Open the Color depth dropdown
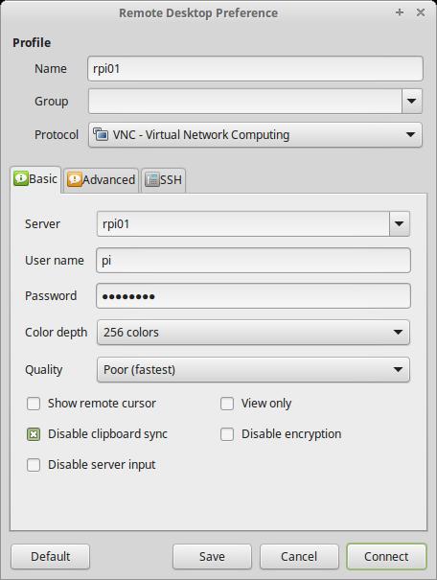This screenshot has height=580, width=437. [253, 332]
